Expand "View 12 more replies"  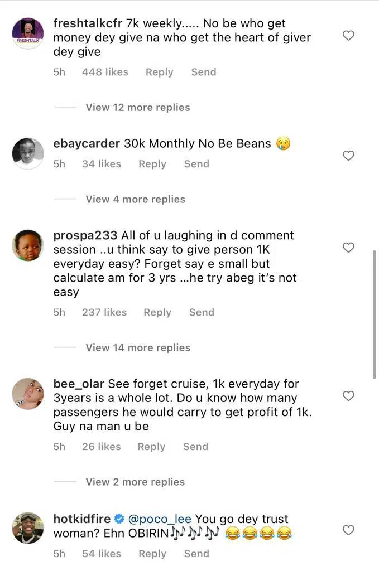coord(137,107)
